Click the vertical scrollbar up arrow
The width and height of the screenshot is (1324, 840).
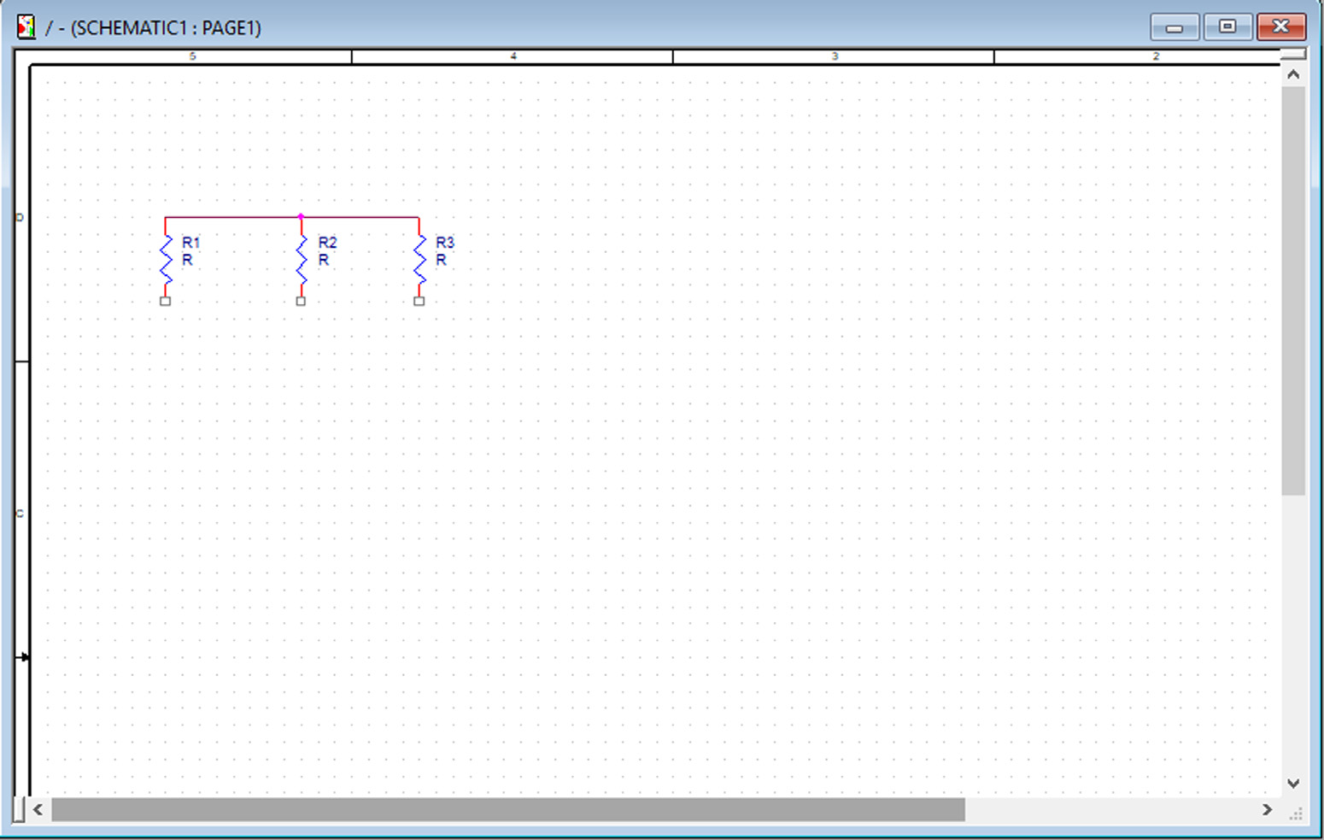(x=1293, y=75)
